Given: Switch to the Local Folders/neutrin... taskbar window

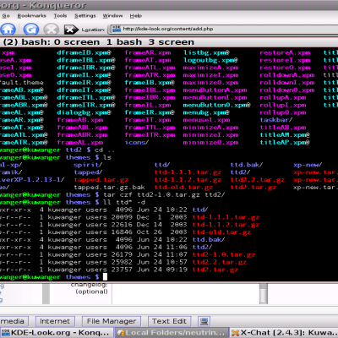Looking at the screenshot, I should click(x=172, y=333).
